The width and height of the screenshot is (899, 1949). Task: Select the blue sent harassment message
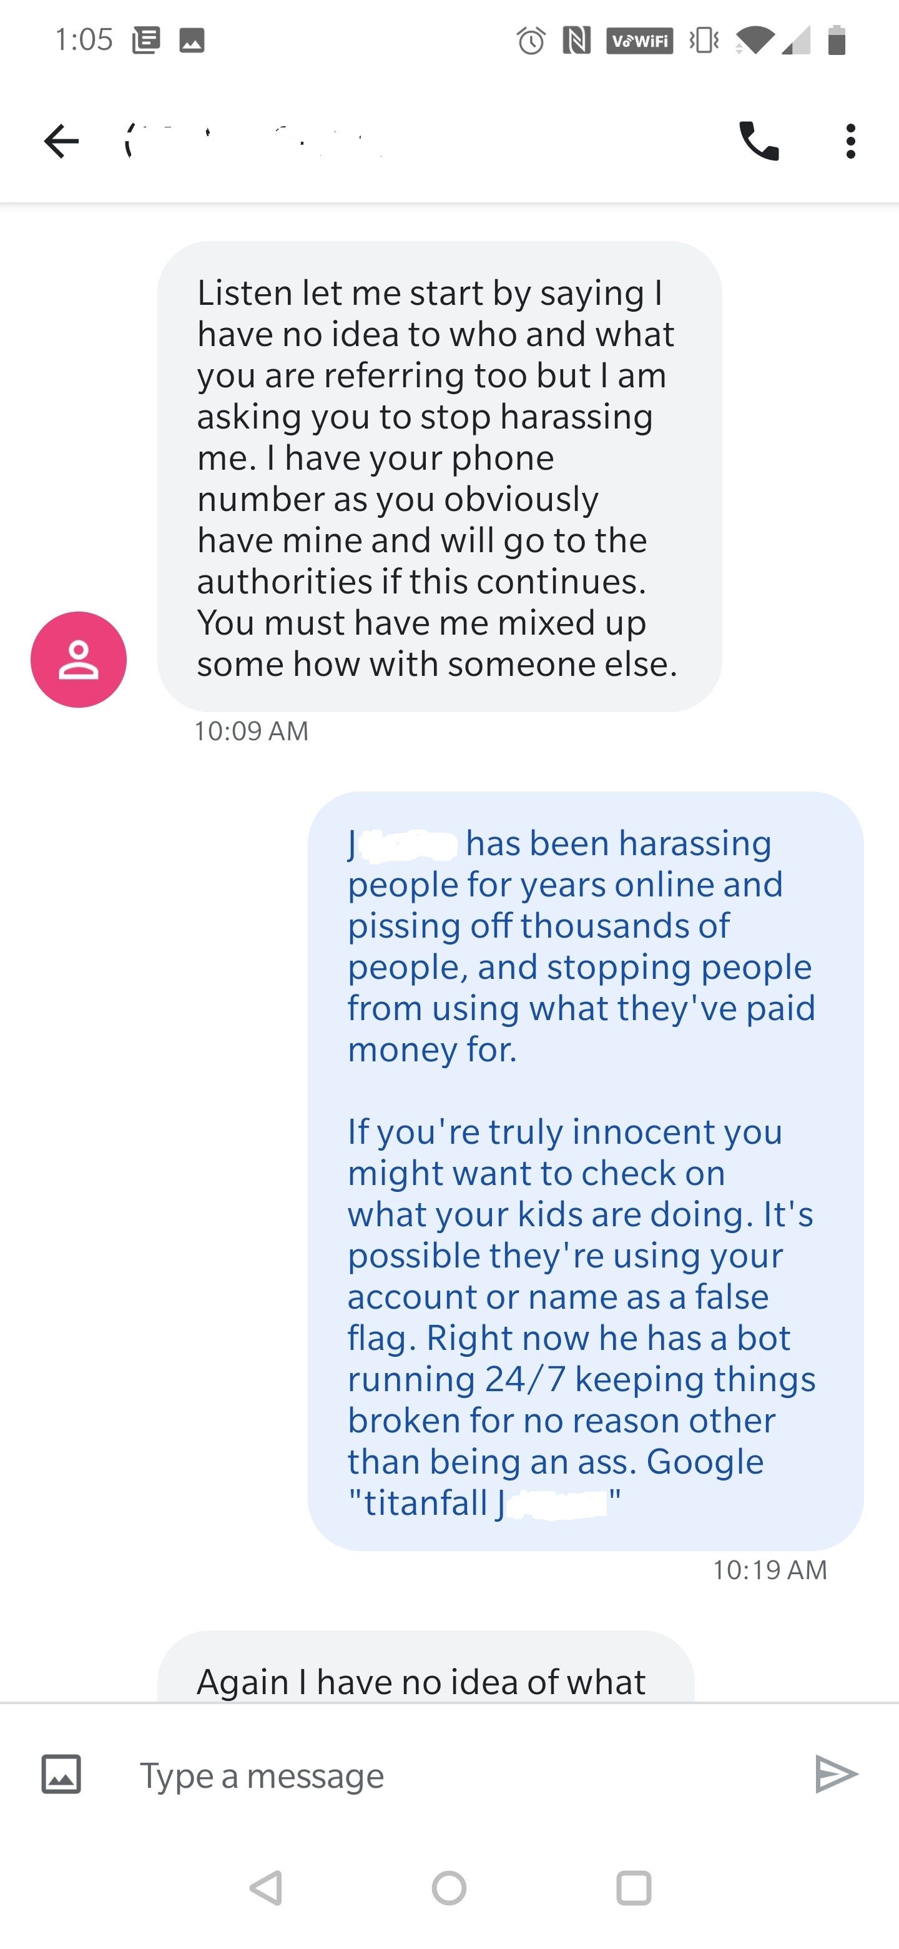pos(585,1171)
